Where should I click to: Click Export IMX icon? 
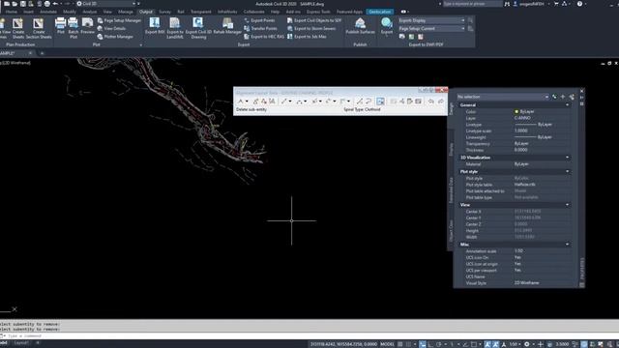(155, 23)
